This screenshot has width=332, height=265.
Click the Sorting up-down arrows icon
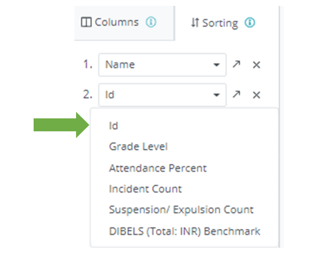tap(195, 22)
